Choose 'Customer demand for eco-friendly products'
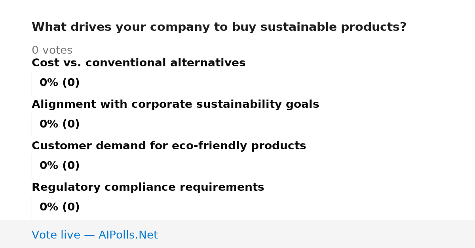The height and width of the screenshot is (248, 475). [169, 146]
